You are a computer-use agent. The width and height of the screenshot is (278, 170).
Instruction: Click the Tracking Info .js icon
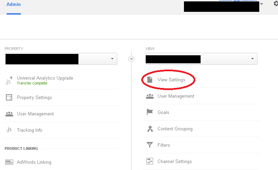click(x=9, y=130)
